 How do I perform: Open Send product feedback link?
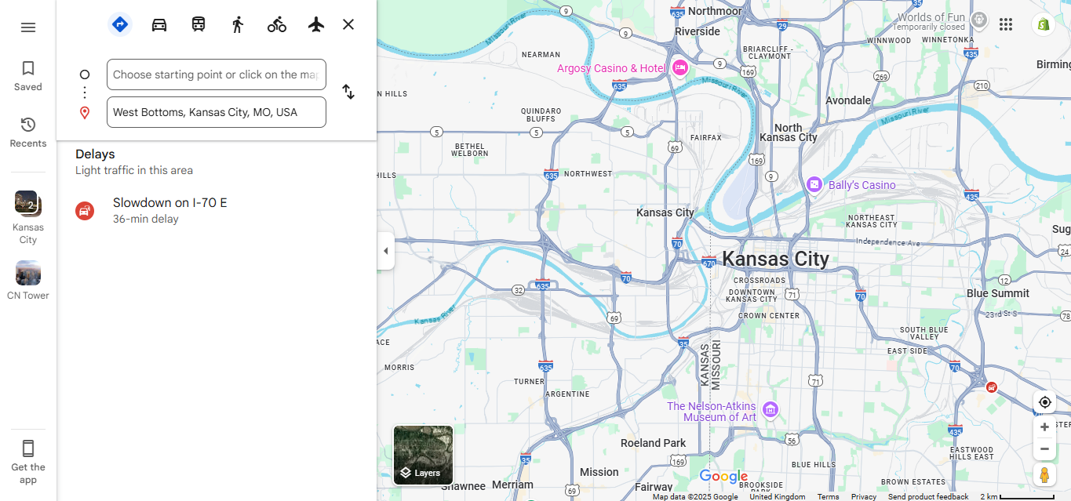[x=928, y=496]
